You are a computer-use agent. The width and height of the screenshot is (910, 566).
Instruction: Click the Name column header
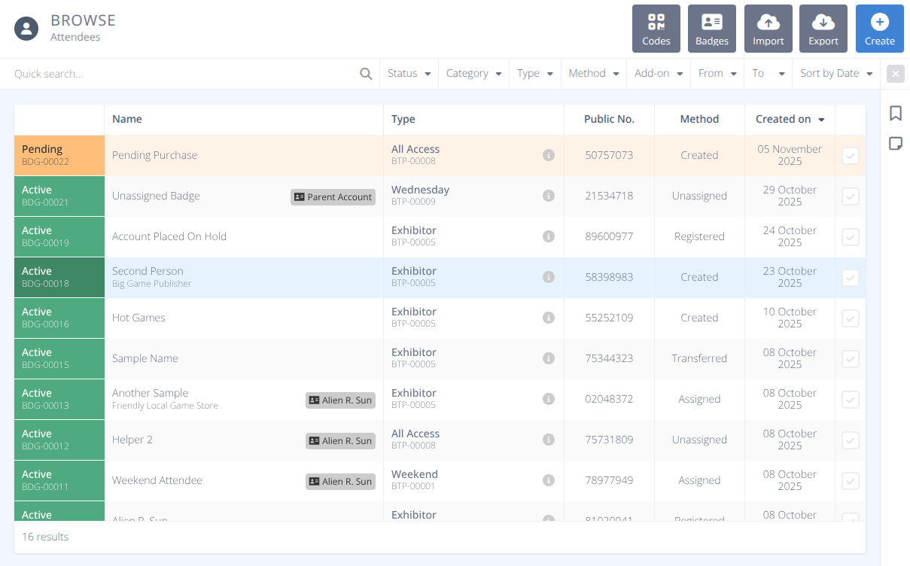pyautogui.click(x=127, y=119)
